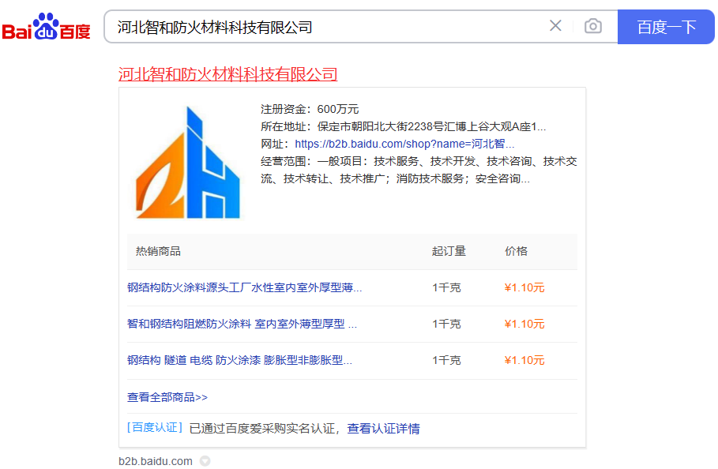The height and width of the screenshot is (469, 718).
Task: Open product 钢结构防火涂料源头工厂 link
Action: coord(244,287)
